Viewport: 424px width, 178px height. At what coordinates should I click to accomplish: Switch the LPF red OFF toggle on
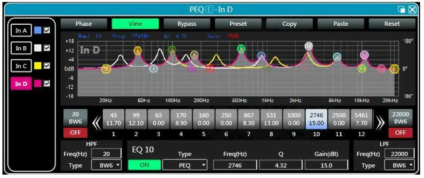[401, 133]
